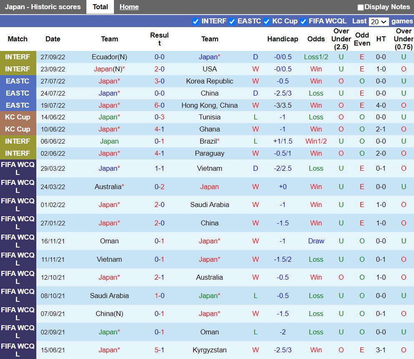Select the Tunisia team link
The height and width of the screenshot is (359, 414).
[x=210, y=117]
